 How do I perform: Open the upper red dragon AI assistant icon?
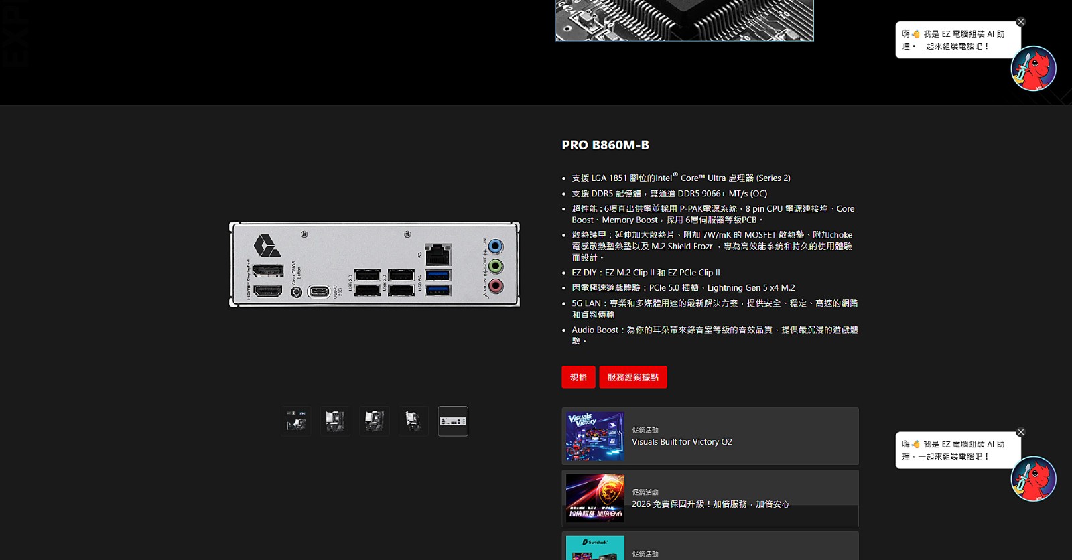point(1034,68)
